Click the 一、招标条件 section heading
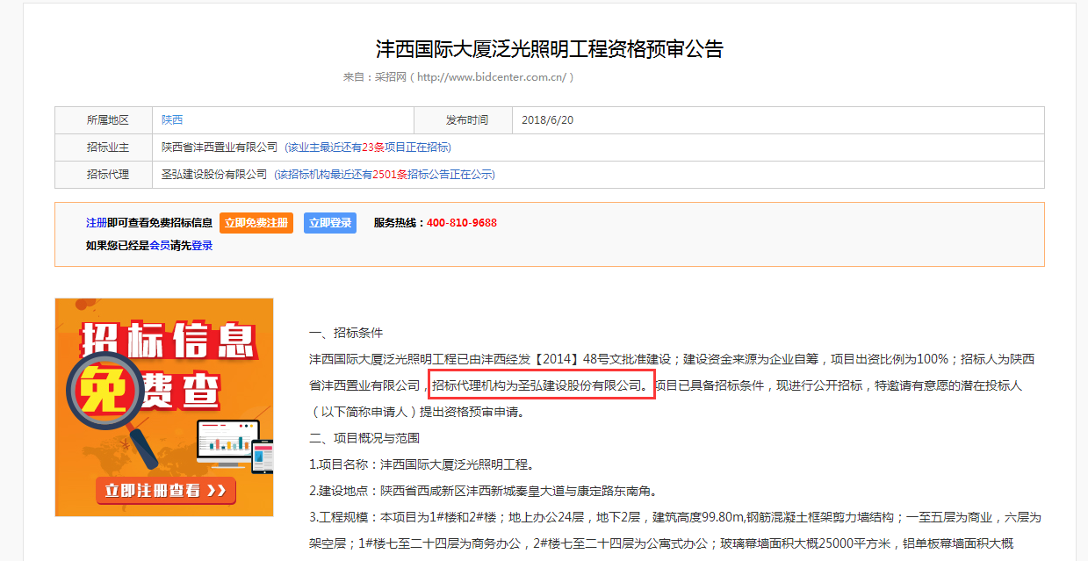Image resolution: width=1088 pixels, height=561 pixels. [x=346, y=334]
